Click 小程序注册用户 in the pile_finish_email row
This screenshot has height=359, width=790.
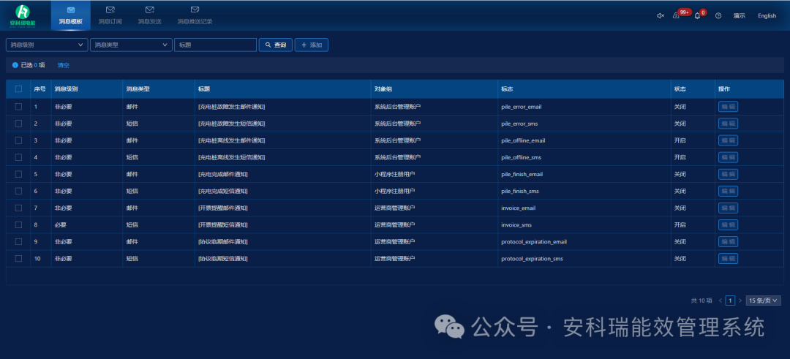click(x=394, y=174)
